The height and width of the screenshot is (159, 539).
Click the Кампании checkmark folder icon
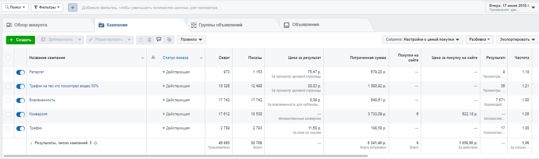[x=101, y=25]
